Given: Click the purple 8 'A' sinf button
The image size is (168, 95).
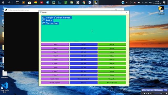Looking at the screenshot, I should pyautogui.click(x=55, y=71).
